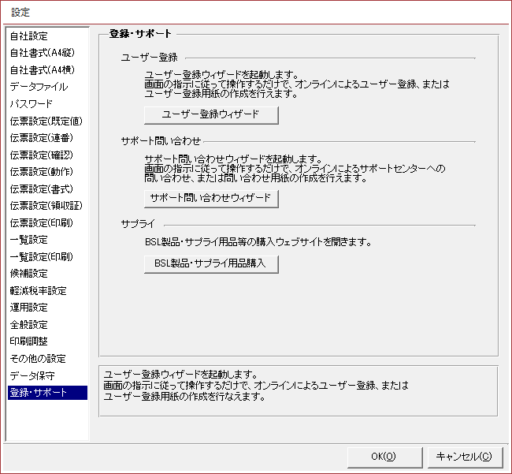Screen dimensions: 512x474
Task: Open 一覧設定 page
Action: click(x=47, y=240)
